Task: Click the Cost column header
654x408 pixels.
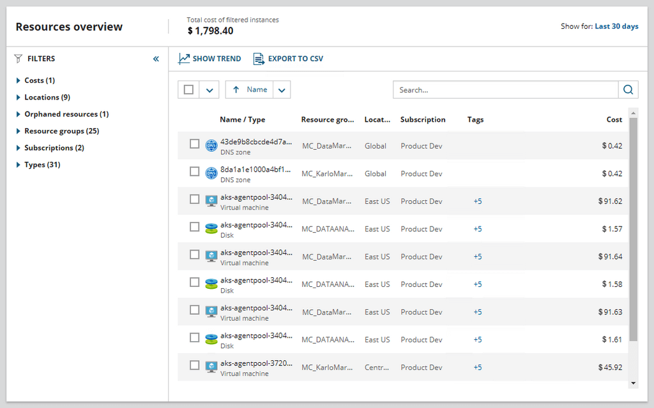Action: 614,120
